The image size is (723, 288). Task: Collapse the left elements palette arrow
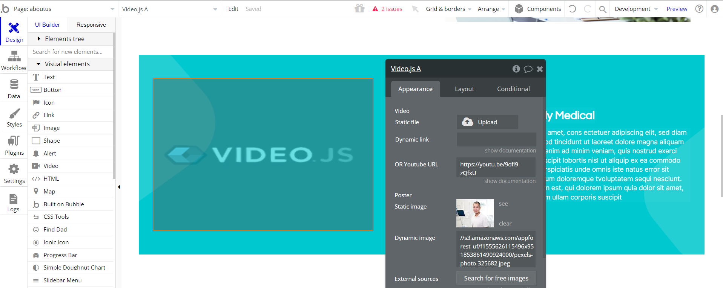click(x=119, y=187)
